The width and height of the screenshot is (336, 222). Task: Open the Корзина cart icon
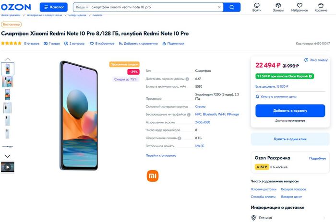[x=320, y=7]
